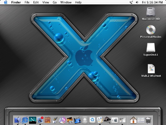The image size is (166, 125).
Task: Launch Internet Explorer from the Dock
Action: pyautogui.click(x=25, y=120)
